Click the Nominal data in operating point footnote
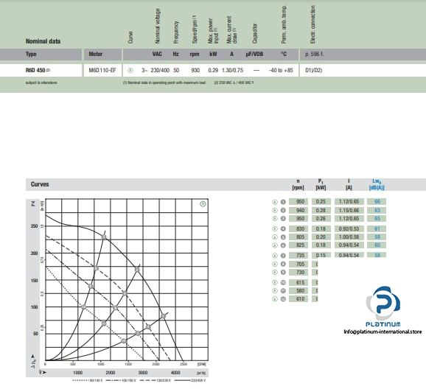Image resolution: width=426 pixels, height=392 pixels. (164, 83)
